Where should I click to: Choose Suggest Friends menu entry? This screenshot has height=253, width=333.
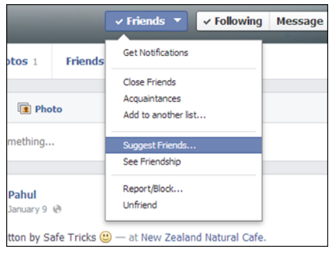(x=184, y=145)
